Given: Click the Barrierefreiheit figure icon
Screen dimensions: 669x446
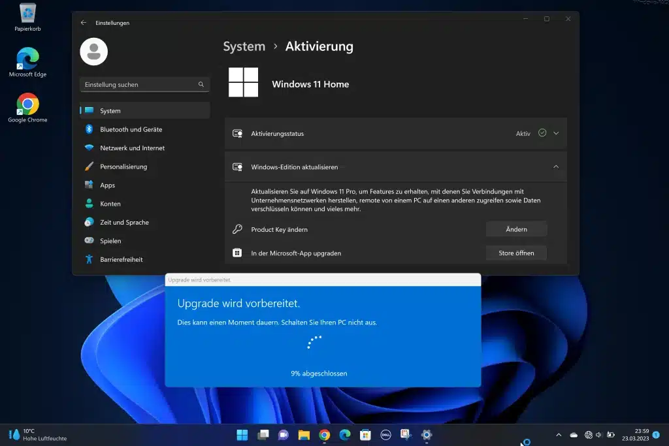Looking at the screenshot, I should click(89, 259).
